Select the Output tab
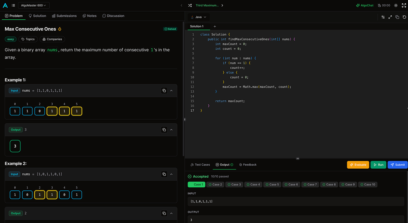The width and height of the screenshot is (408, 223). 224,165
